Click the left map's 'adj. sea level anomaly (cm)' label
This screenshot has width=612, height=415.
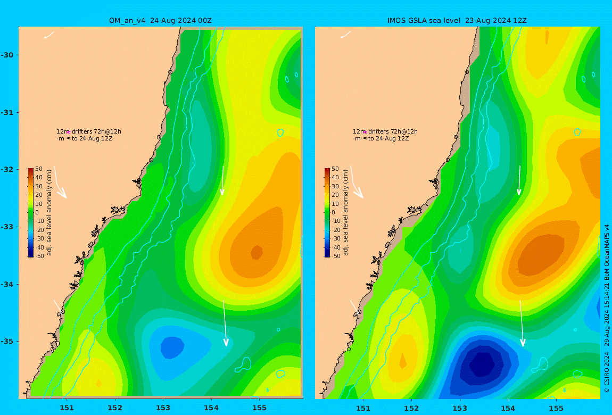coord(49,213)
